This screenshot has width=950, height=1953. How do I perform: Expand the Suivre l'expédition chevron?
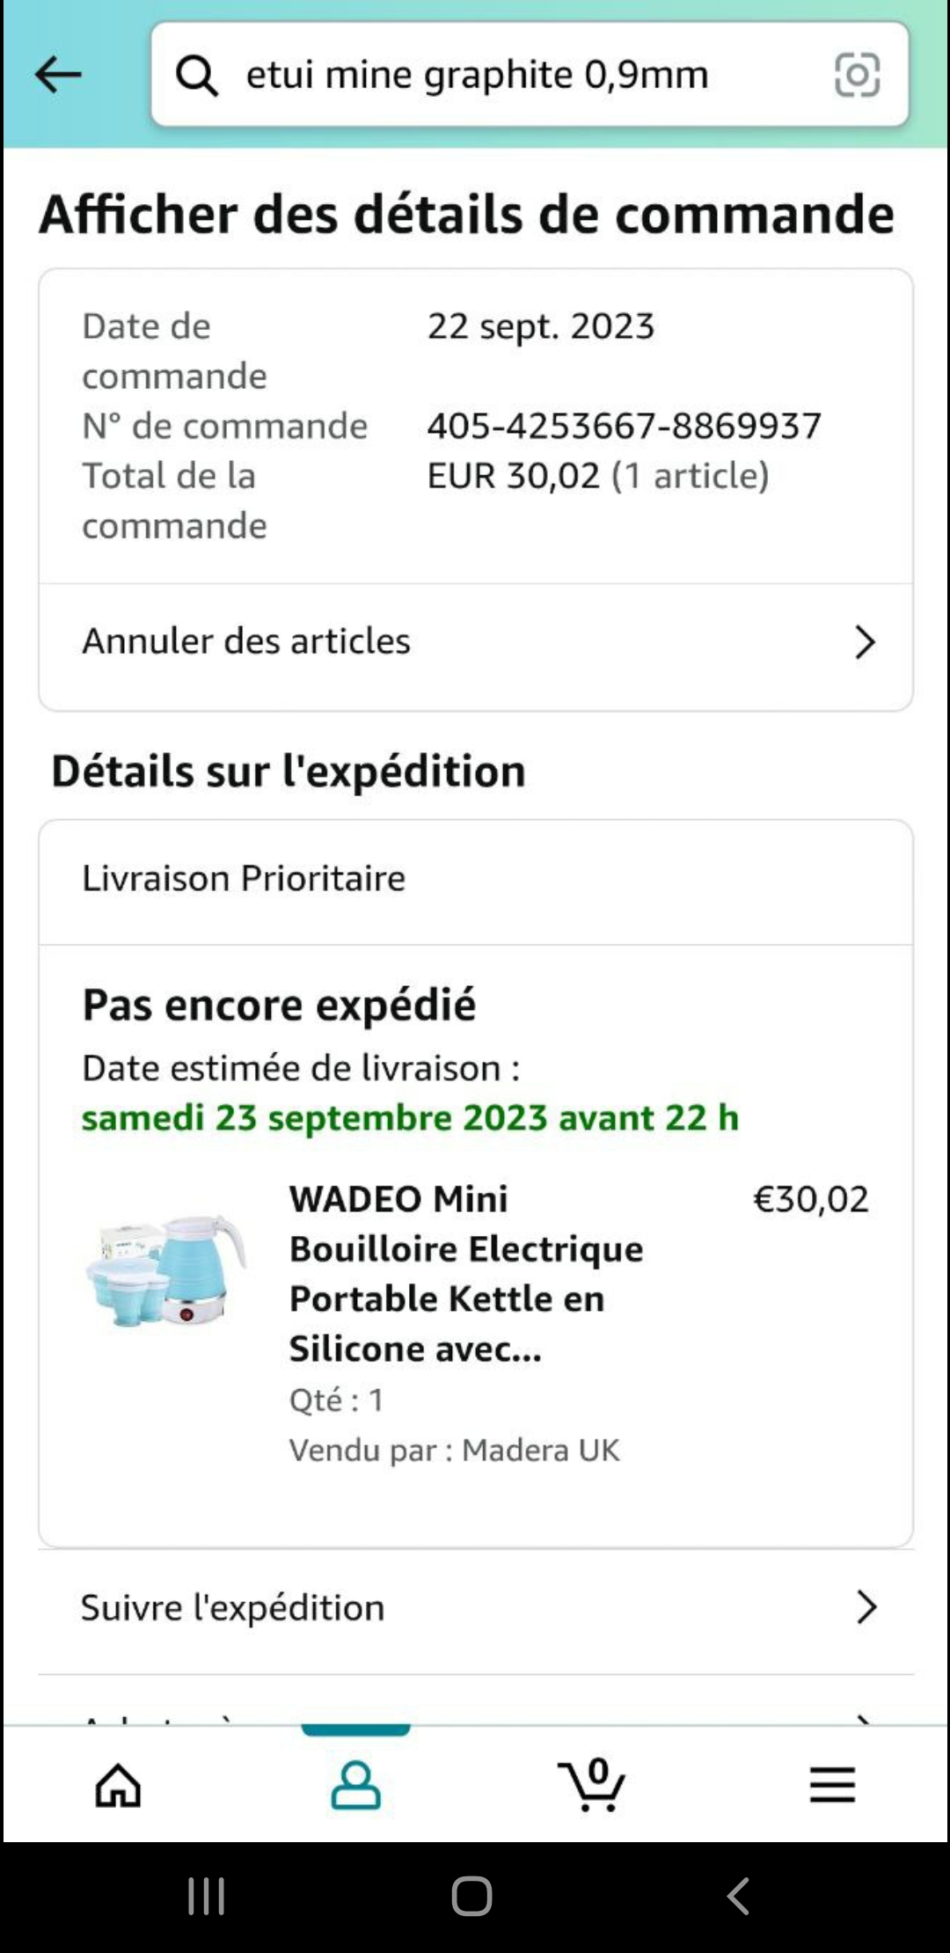click(866, 1607)
